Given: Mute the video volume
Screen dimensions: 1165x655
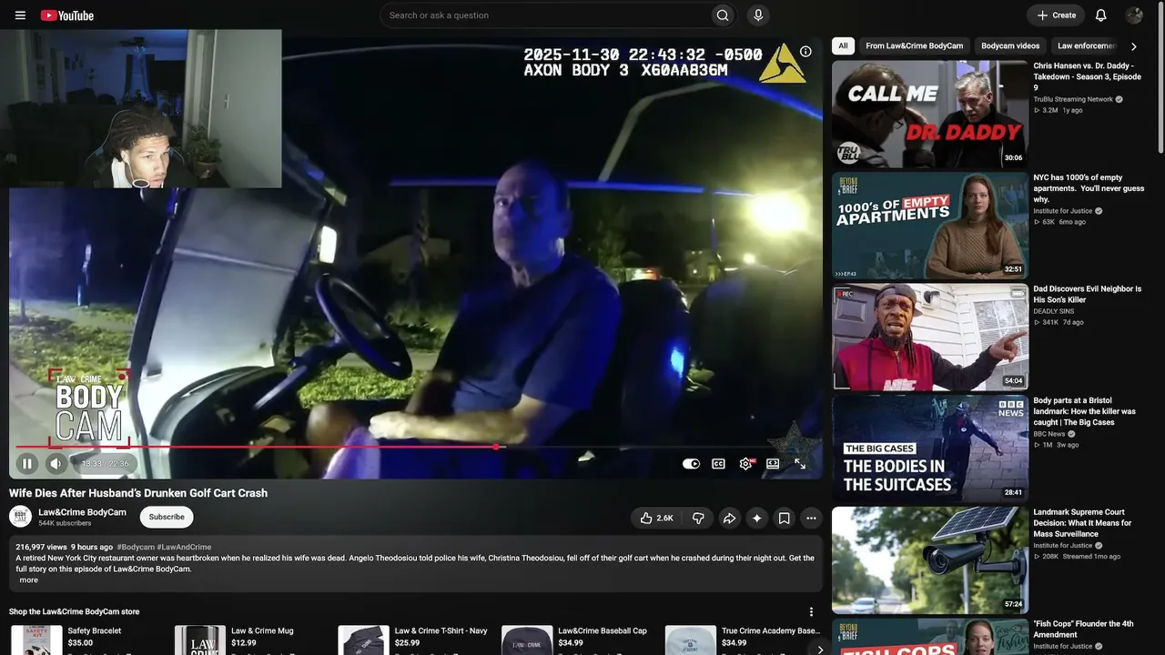Looking at the screenshot, I should [x=56, y=464].
